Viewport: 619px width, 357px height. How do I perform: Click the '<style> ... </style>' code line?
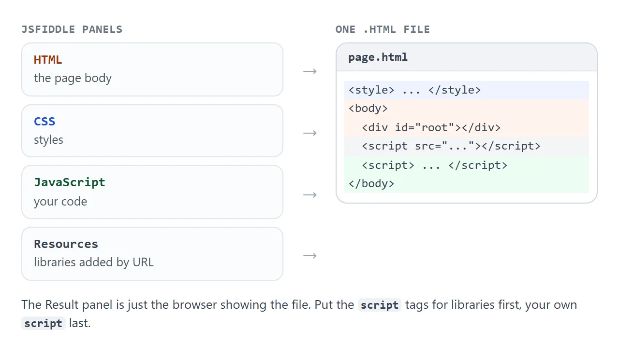(467, 90)
